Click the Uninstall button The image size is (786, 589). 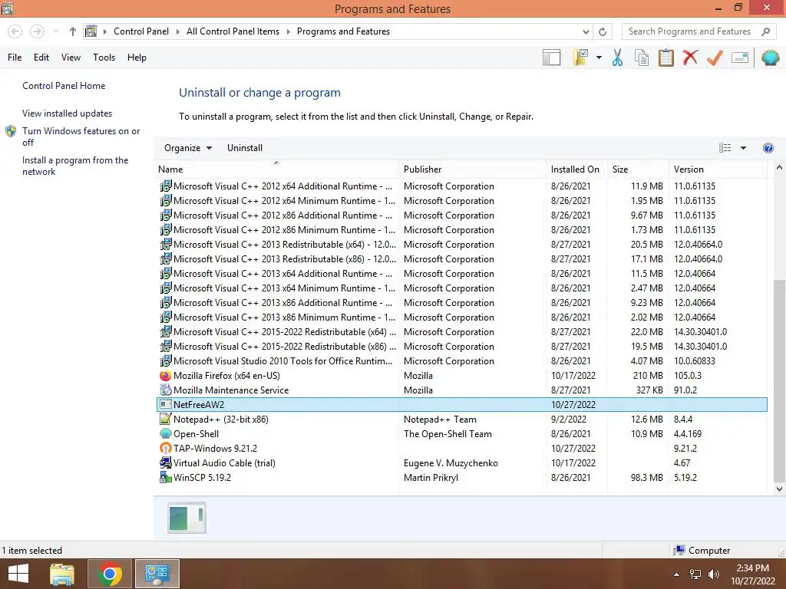click(x=245, y=148)
